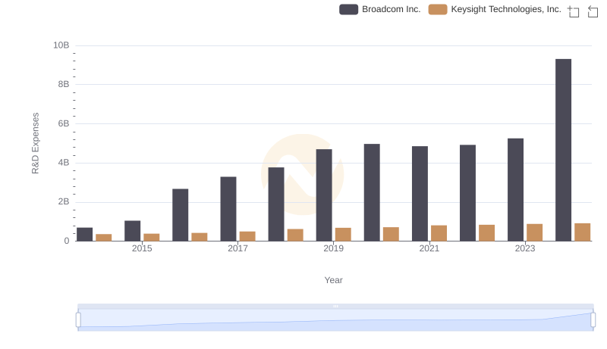This screenshot has width=607, height=349.
Task: Click the restore zoom icon
Action: tap(593, 11)
